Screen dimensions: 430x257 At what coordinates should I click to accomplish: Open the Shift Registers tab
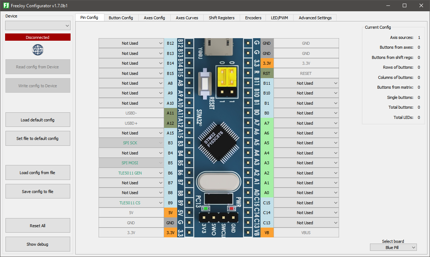222,18
